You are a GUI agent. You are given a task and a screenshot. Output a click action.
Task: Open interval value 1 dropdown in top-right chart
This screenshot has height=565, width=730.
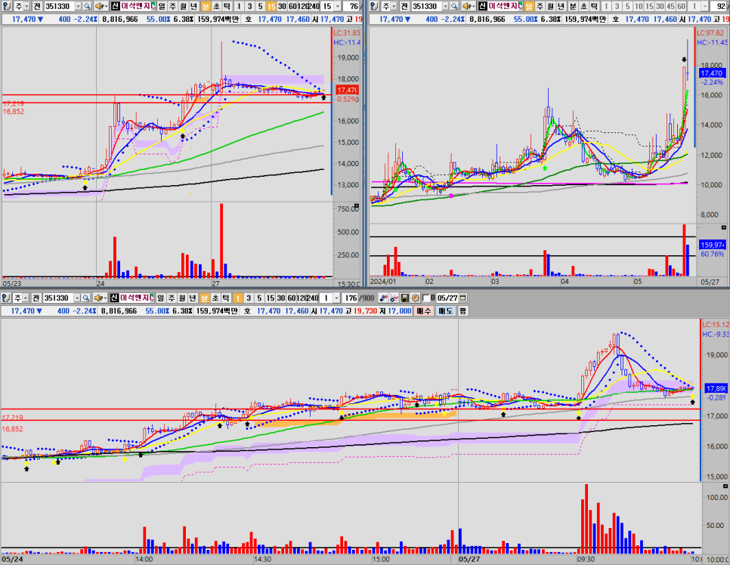[x=705, y=6]
